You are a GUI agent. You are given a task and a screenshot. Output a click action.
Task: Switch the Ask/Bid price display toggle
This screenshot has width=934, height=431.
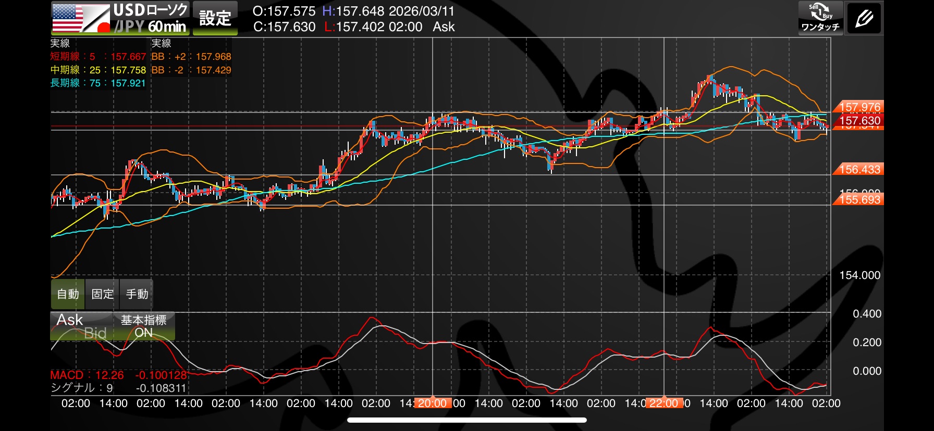point(81,326)
